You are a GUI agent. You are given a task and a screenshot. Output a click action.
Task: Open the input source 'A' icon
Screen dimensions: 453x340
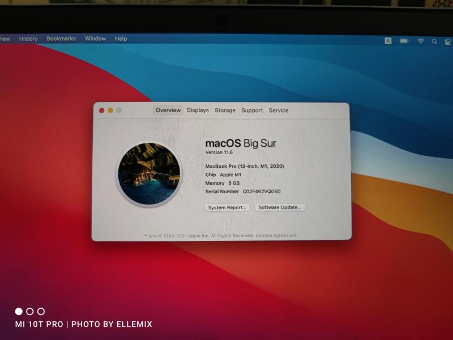(388, 41)
